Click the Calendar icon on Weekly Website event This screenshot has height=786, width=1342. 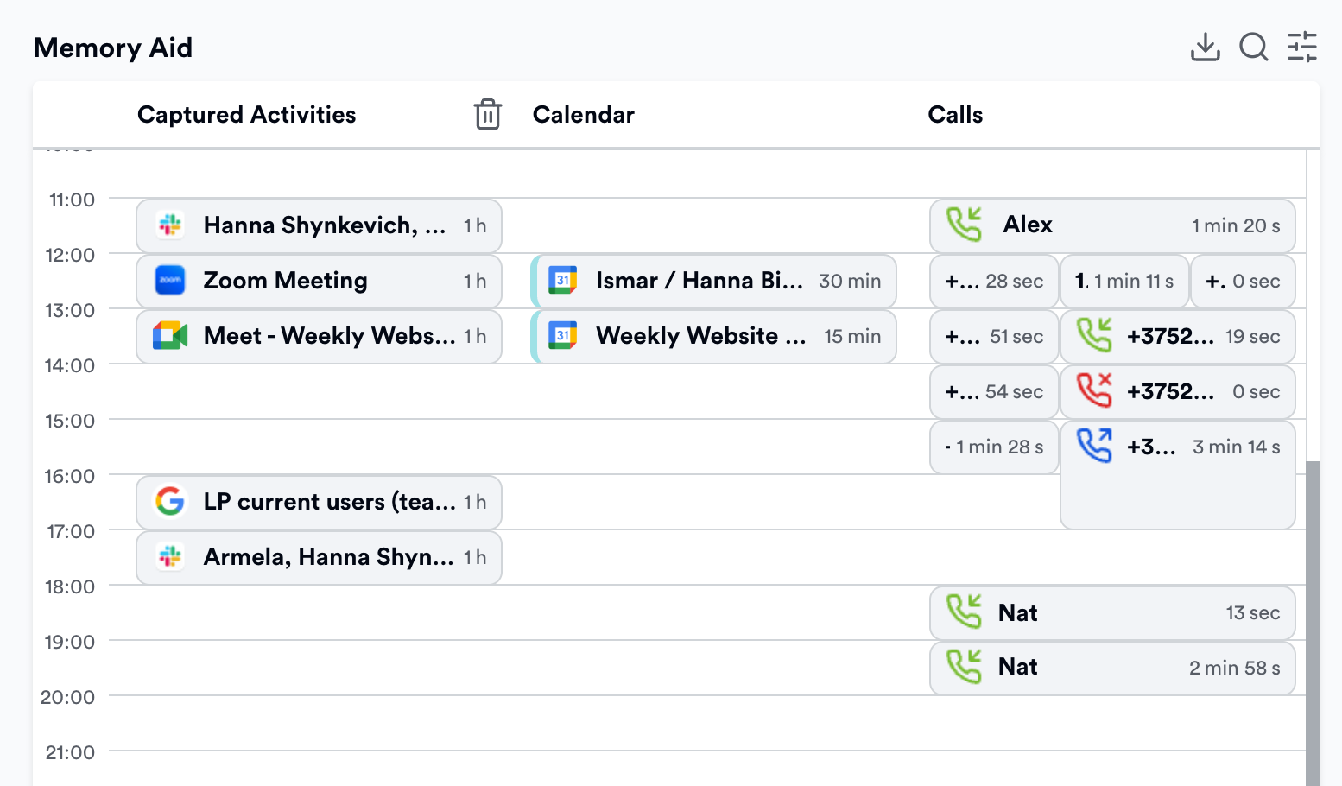click(562, 336)
